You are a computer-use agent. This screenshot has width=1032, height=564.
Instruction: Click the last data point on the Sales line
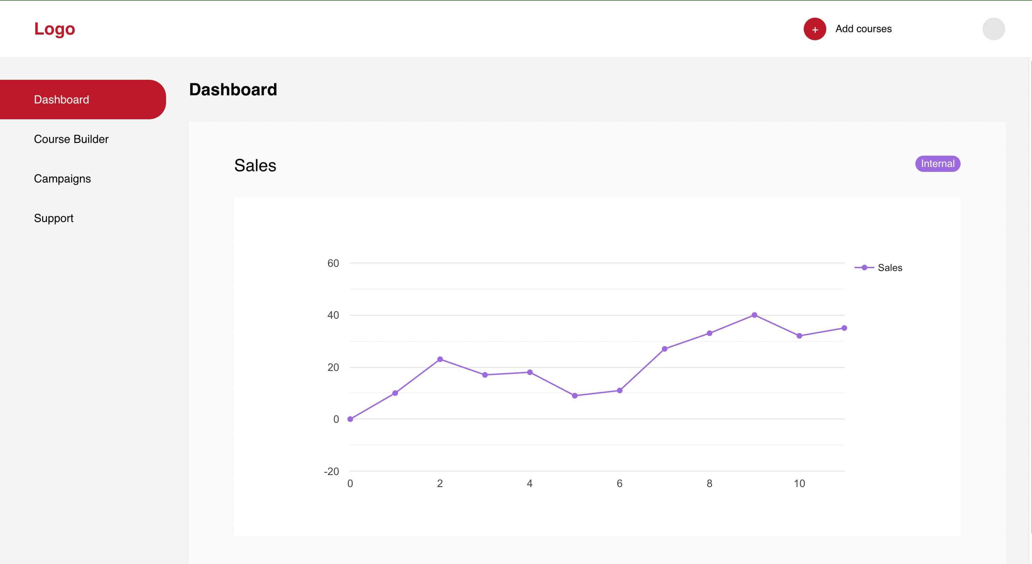pos(844,328)
